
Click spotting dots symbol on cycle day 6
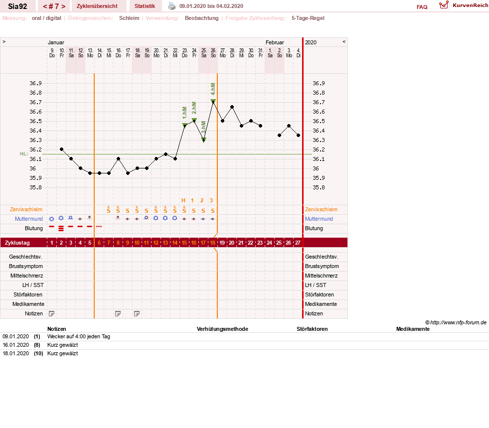(99, 226)
